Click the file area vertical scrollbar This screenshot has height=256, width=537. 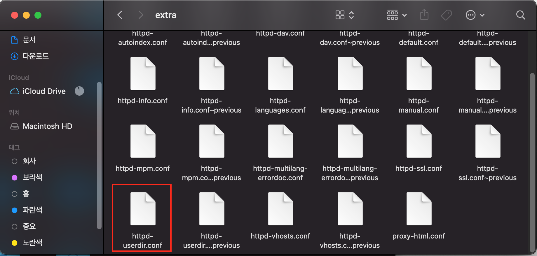(532, 163)
